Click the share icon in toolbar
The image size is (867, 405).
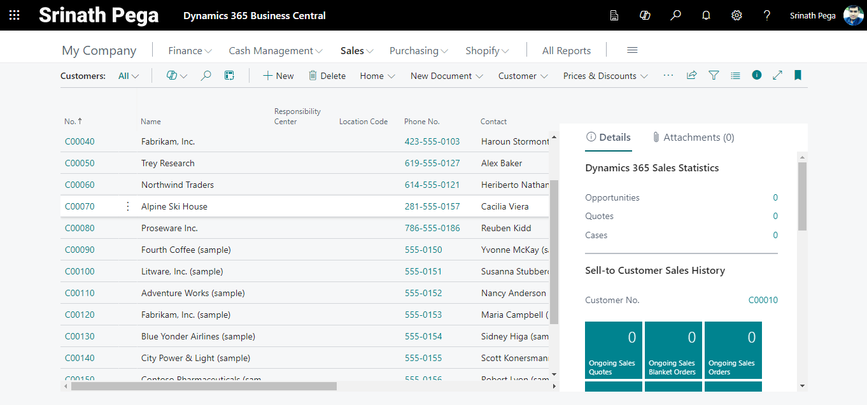[691, 75]
